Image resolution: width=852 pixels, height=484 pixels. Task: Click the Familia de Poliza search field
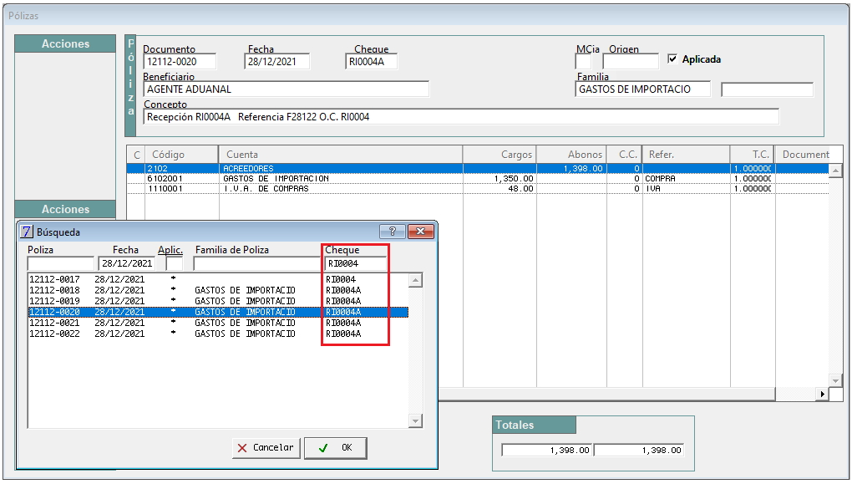pos(257,264)
